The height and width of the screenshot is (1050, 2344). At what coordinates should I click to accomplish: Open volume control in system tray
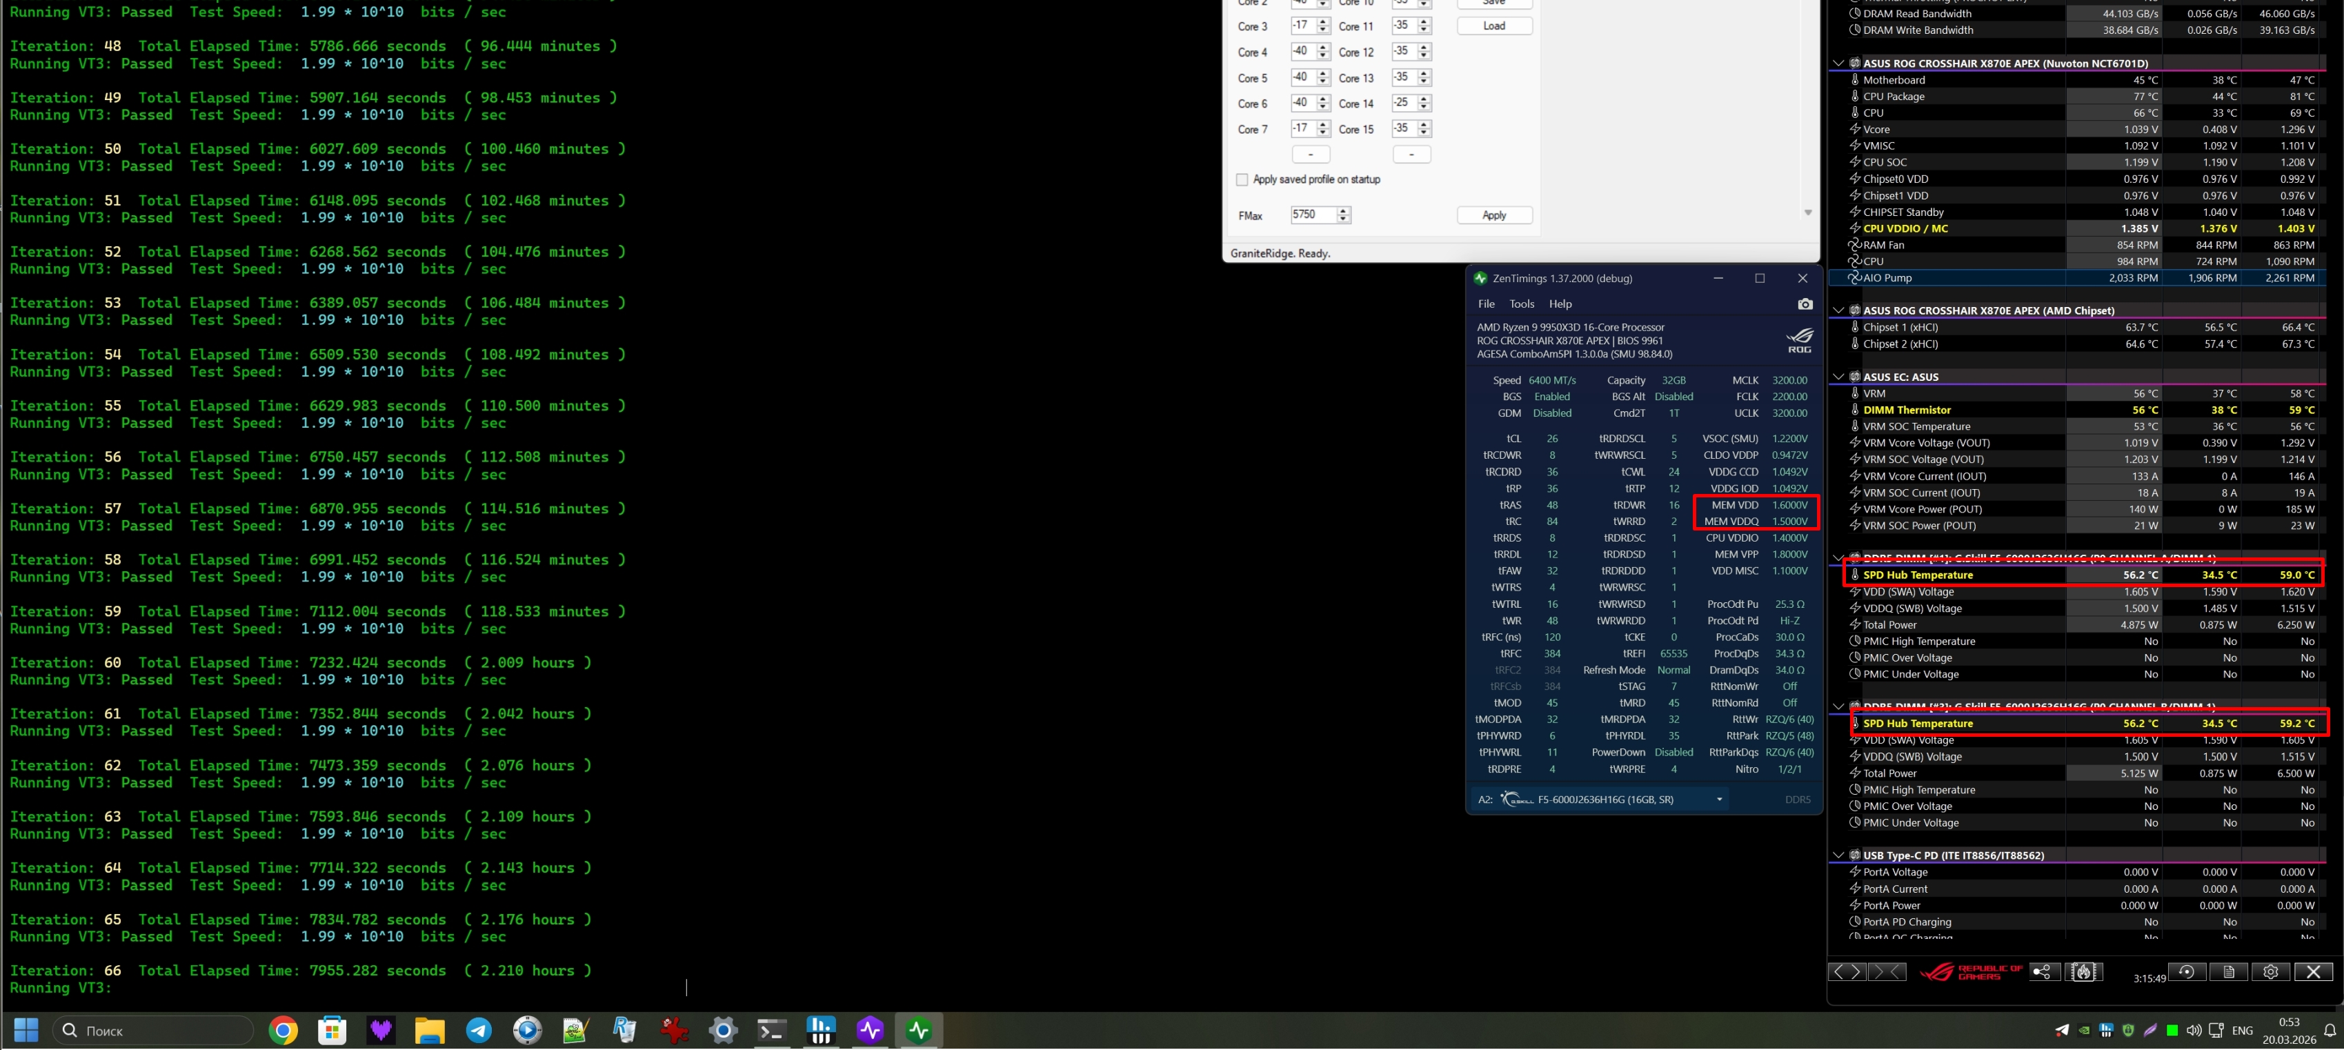[x=2194, y=1030]
